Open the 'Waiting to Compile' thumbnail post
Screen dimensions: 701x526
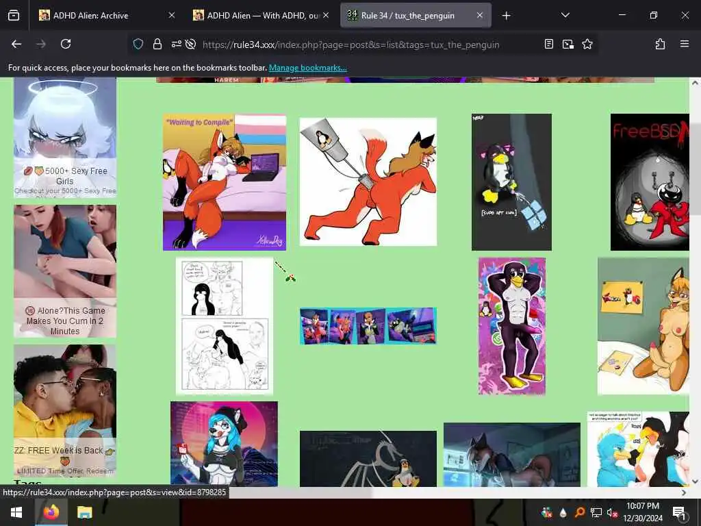point(225,182)
